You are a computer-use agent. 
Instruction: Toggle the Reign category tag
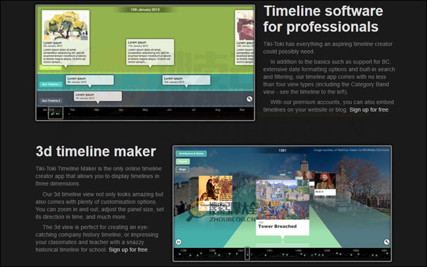[183, 169]
